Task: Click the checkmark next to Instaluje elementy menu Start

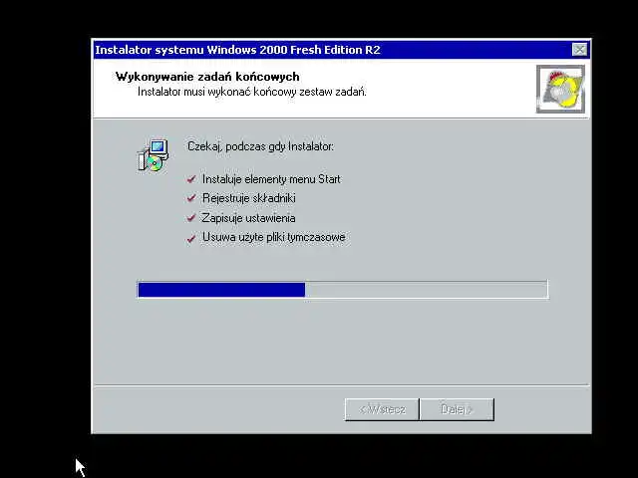Action: [x=191, y=179]
